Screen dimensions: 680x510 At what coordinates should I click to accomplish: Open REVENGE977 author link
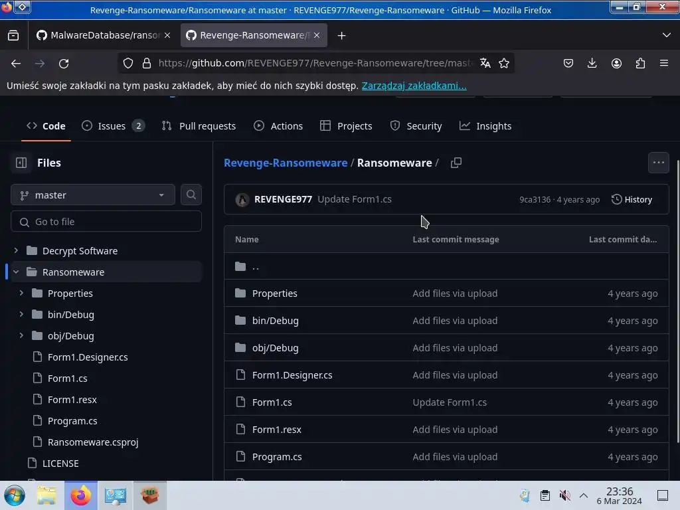point(283,199)
